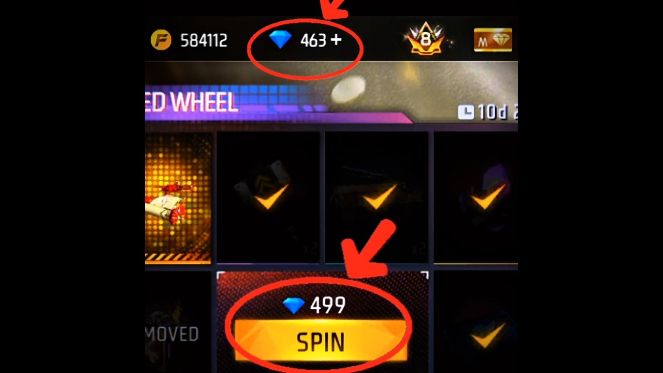This screenshot has height=373, width=663.
Task: Click the 463 diamond balance
Action: coord(313,40)
